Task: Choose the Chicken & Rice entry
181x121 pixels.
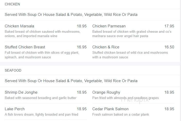Action: pos(106,47)
